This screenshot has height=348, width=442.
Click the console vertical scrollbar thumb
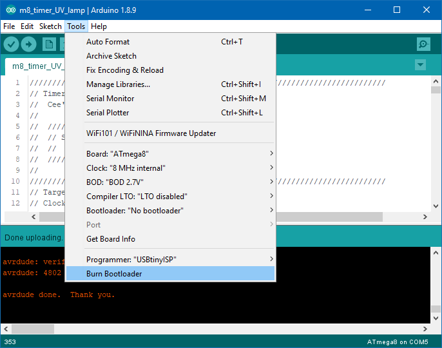tap(436, 309)
